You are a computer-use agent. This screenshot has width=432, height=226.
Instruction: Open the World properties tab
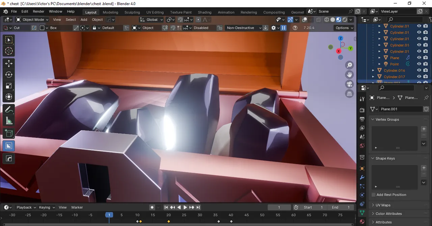[362, 146]
